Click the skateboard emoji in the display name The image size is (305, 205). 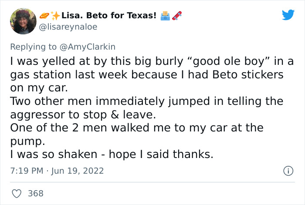click(176, 16)
